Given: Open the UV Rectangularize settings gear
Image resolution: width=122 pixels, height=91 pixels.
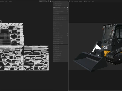Looking at the screenshot, I should 67,36.
